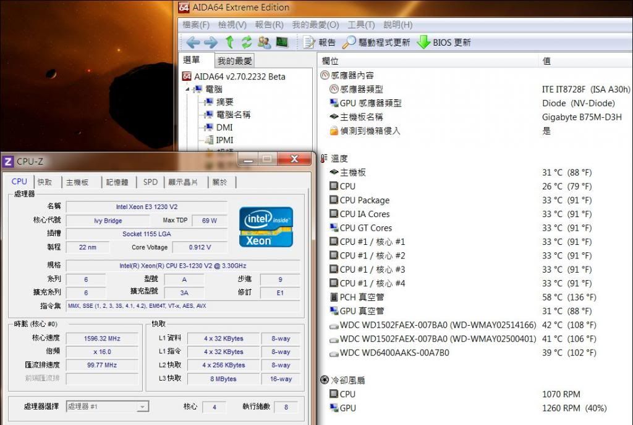Viewport: 633px width, 425px height.
Task: Go up one level with green up arrow
Action: click(x=229, y=43)
